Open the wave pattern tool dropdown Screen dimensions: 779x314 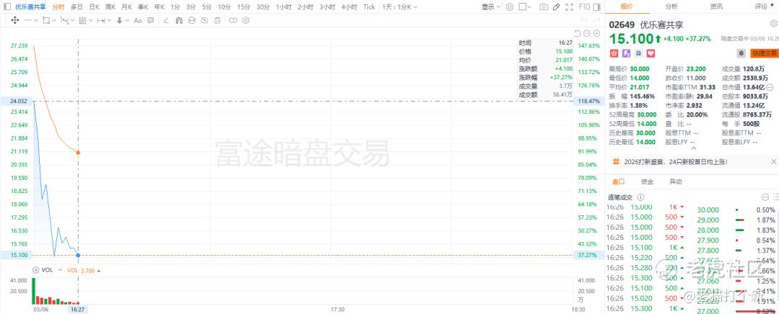pos(73,20)
